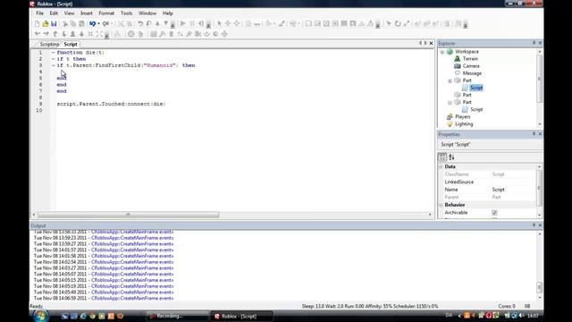Click the resize diagonal arrow tool icon

pos(407,24)
